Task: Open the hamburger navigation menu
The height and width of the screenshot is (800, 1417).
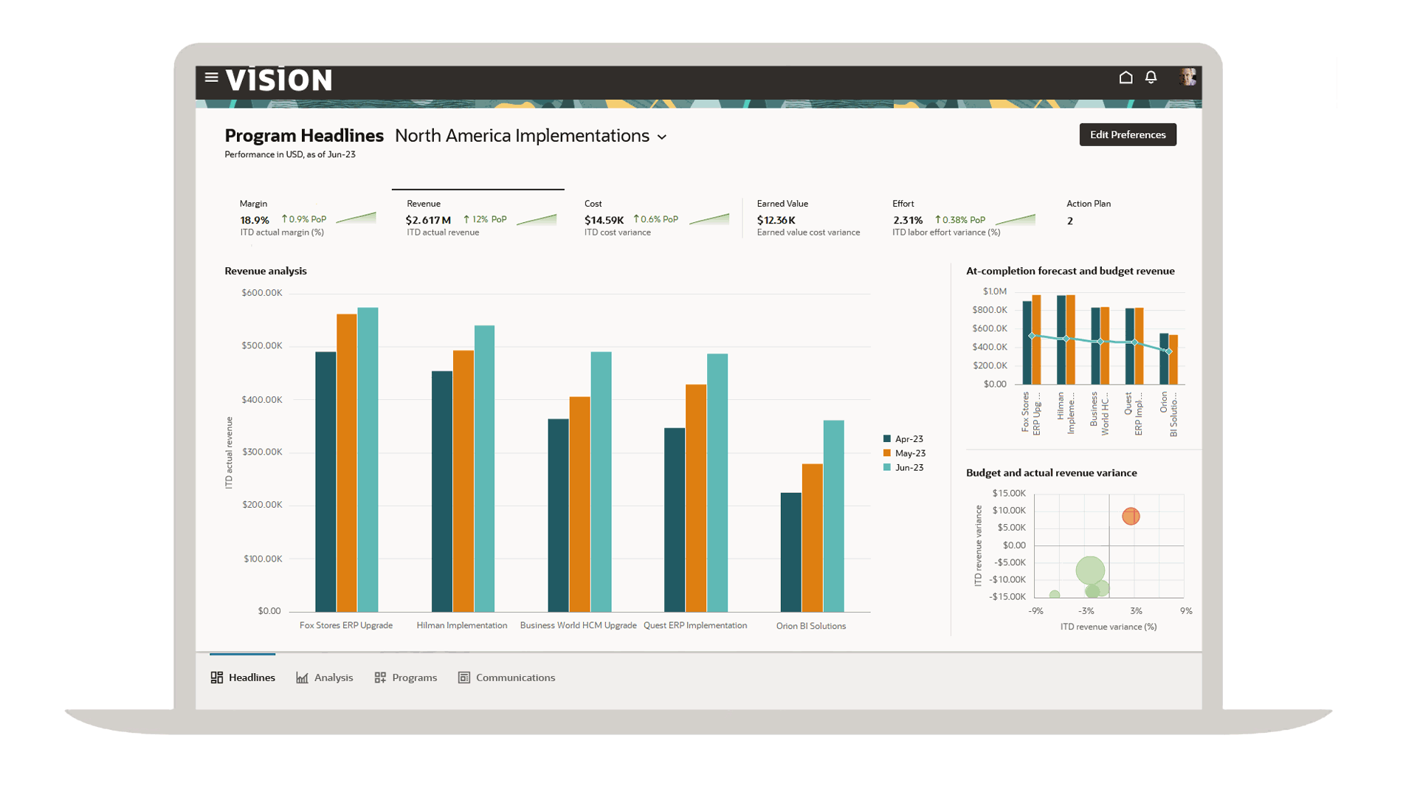Action: (x=211, y=77)
